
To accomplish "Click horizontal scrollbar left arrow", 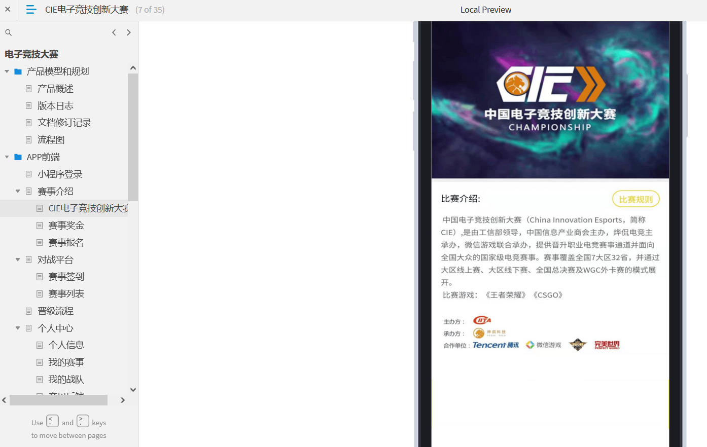I will coord(4,400).
